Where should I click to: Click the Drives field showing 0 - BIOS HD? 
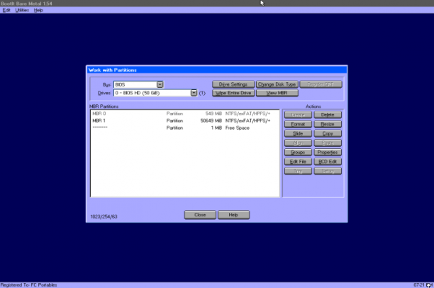[152, 93]
